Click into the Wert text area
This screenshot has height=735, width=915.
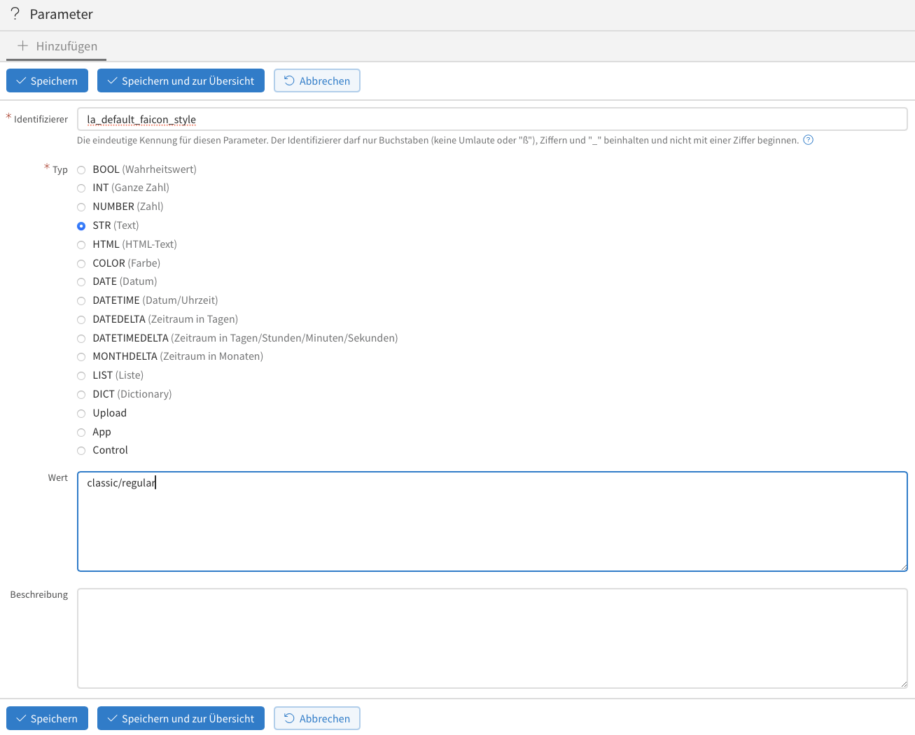click(x=492, y=521)
